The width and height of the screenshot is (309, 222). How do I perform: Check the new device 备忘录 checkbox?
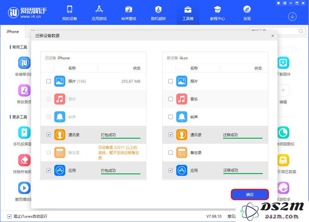pyautogui.click(x=171, y=153)
